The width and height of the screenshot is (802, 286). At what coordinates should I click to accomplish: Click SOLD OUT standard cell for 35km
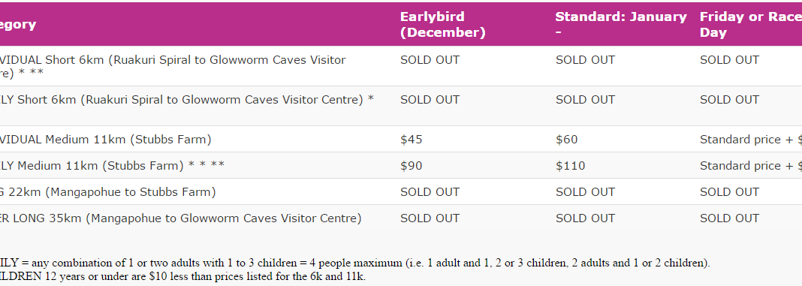pos(585,218)
